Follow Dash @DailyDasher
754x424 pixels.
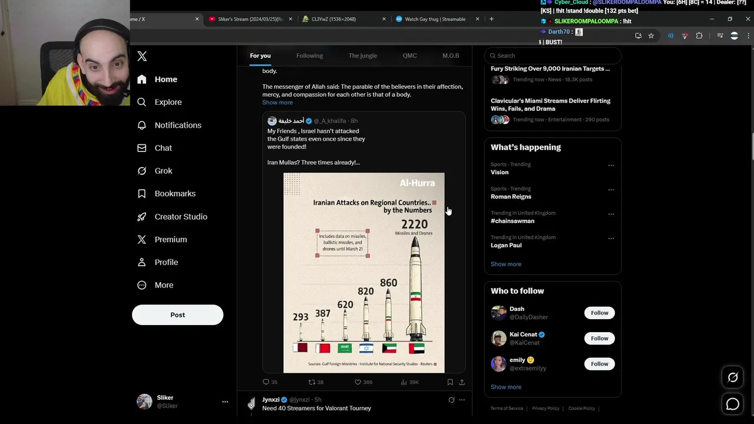click(x=600, y=313)
